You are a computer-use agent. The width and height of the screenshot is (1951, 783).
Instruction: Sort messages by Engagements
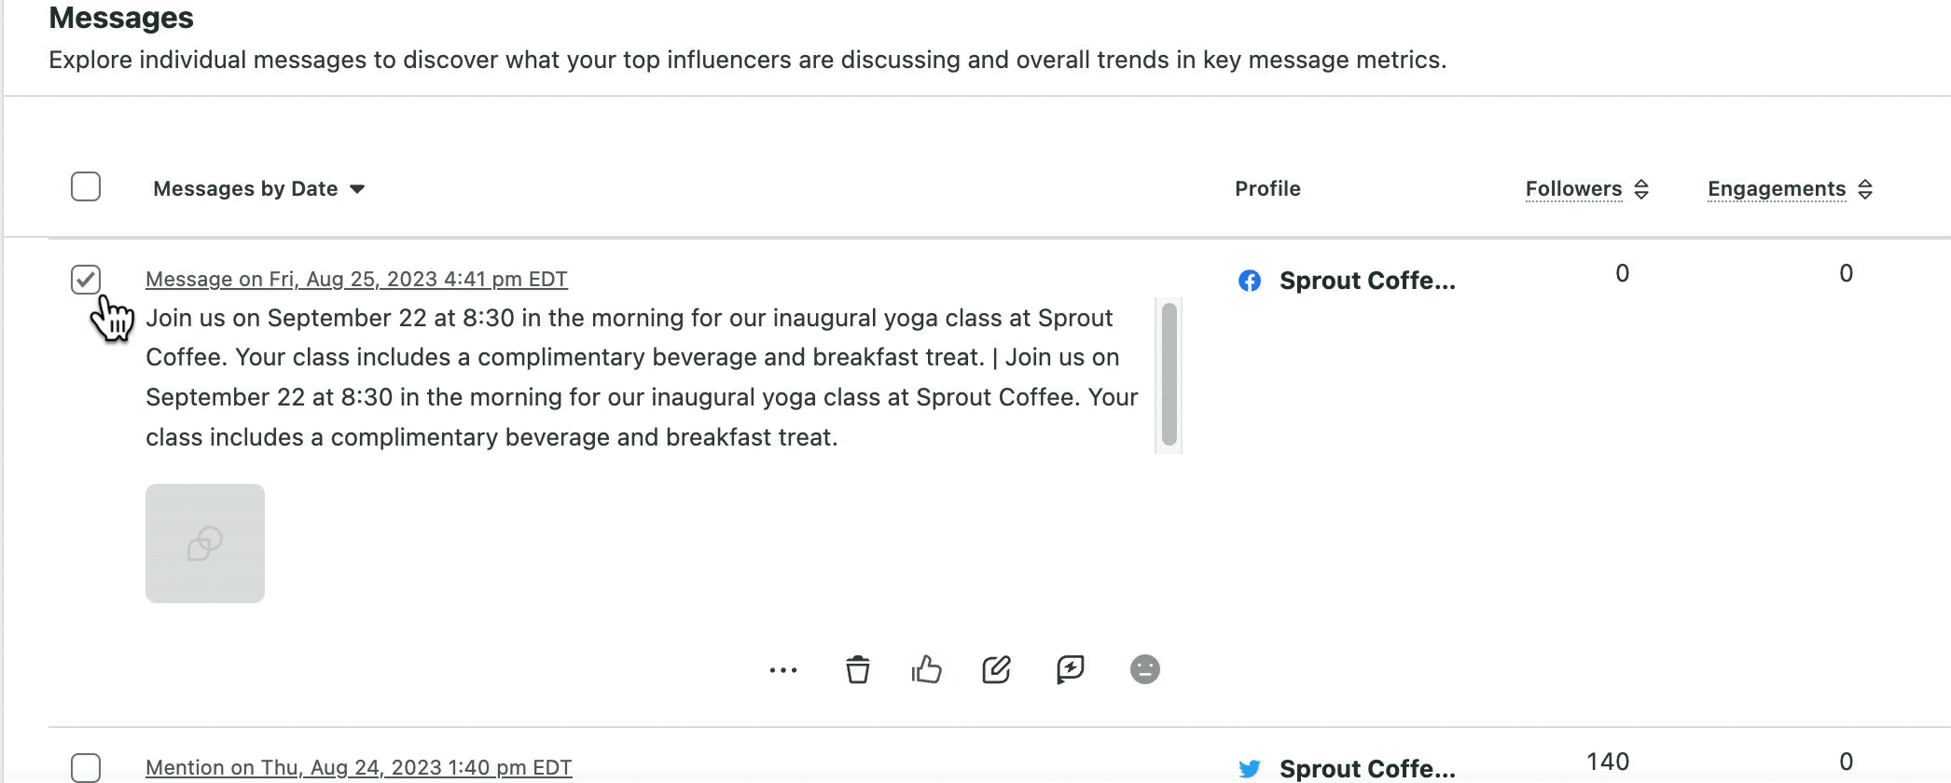[1787, 188]
